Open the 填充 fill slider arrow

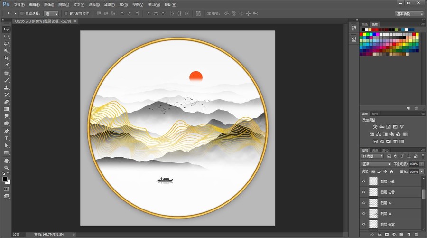pos(422,172)
